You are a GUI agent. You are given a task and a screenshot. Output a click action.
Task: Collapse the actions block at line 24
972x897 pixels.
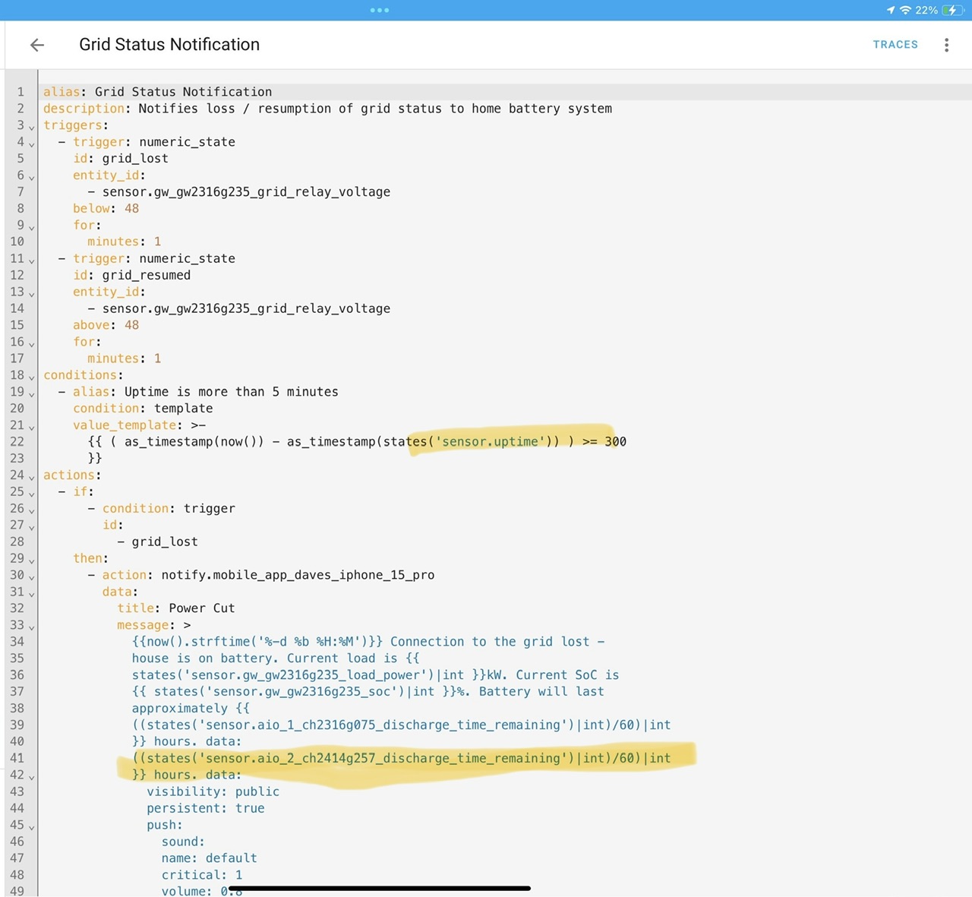(32, 477)
